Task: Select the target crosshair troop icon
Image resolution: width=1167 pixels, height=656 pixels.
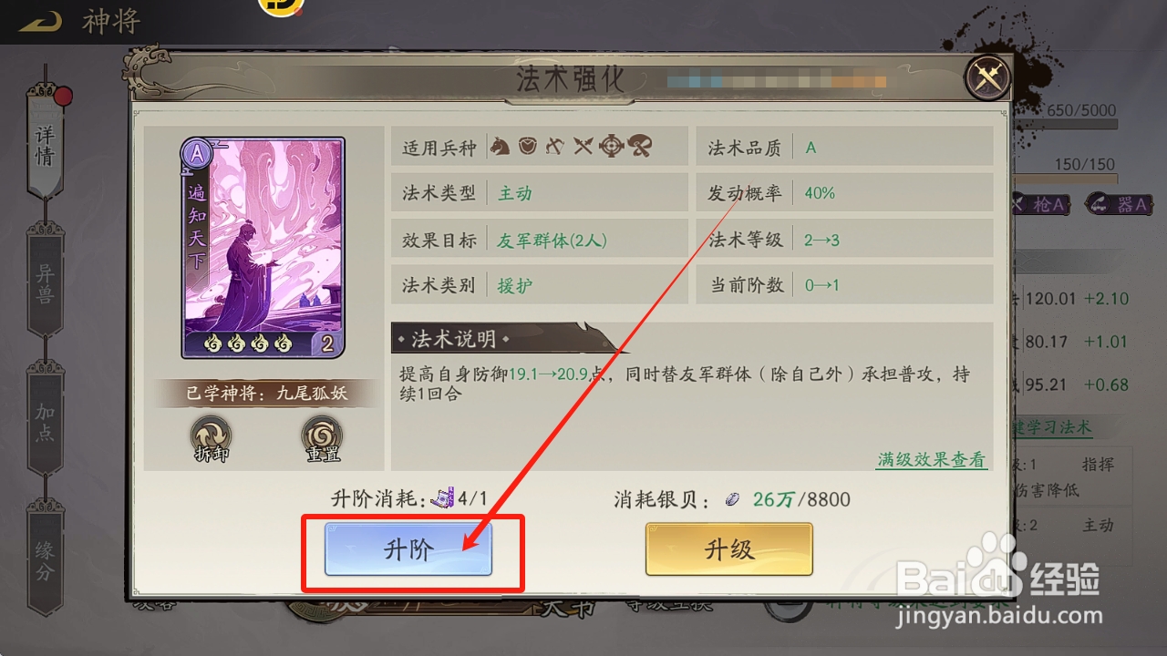Action: click(x=611, y=147)
